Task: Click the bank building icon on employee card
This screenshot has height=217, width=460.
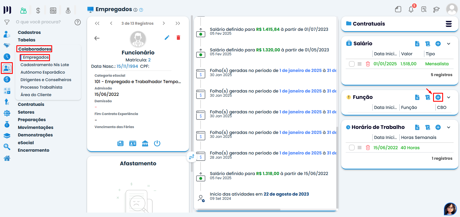Action: click(145, 143)
